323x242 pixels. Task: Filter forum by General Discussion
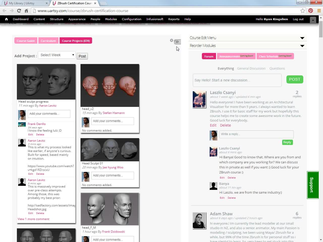251,68
